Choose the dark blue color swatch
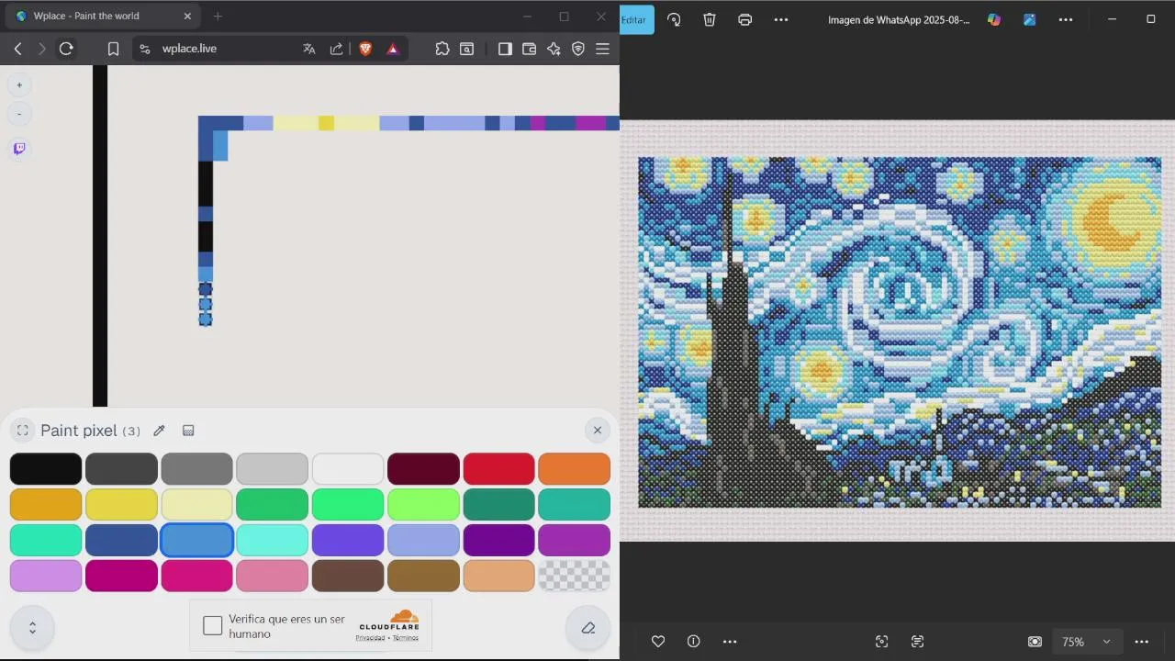Image resolution: width=1175 pixels, height=661 pixels. (121, 541)
